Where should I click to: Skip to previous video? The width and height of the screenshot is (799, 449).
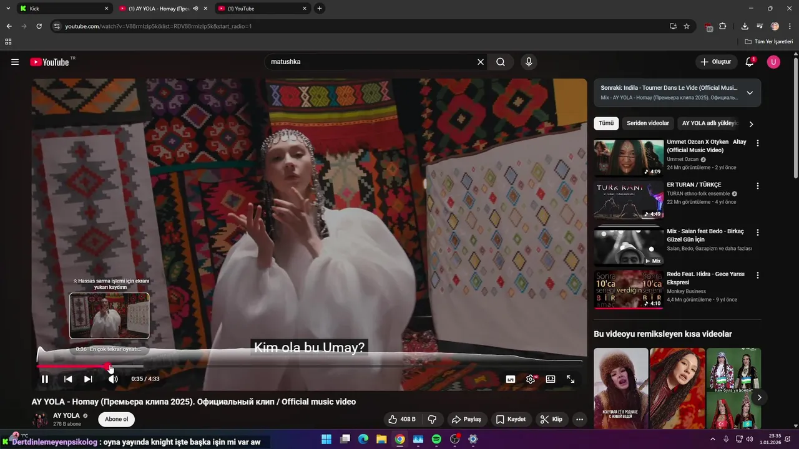click(x=68, y=379)
